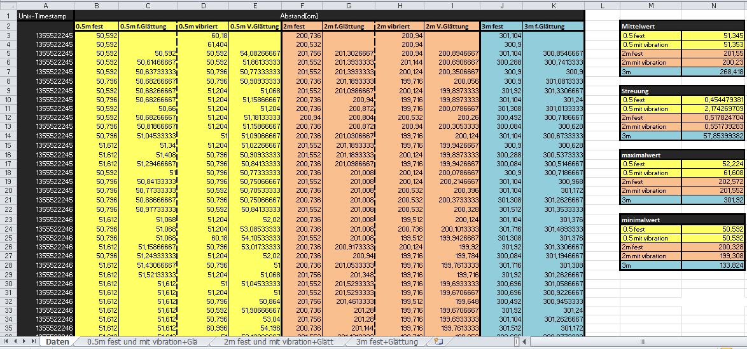747x349 pixels.
Task: Click the previous sheet navigation arrow
Action: (15, 341)
